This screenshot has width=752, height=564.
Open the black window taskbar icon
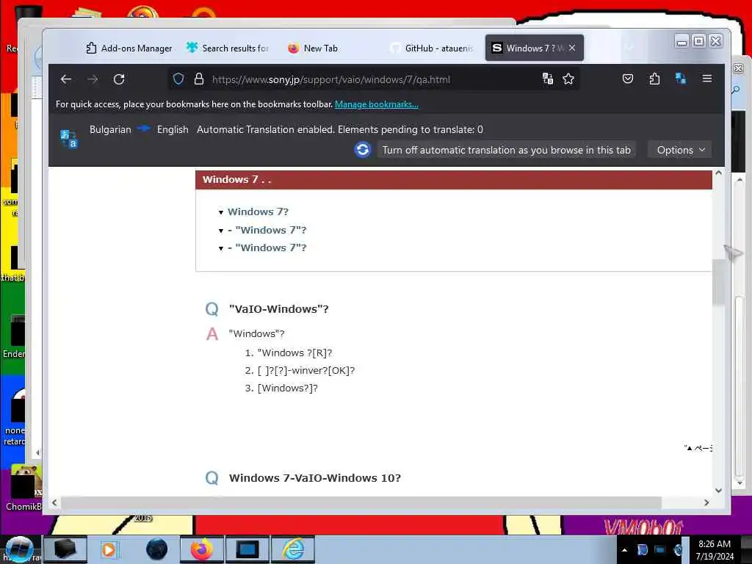tap(65, 549)
